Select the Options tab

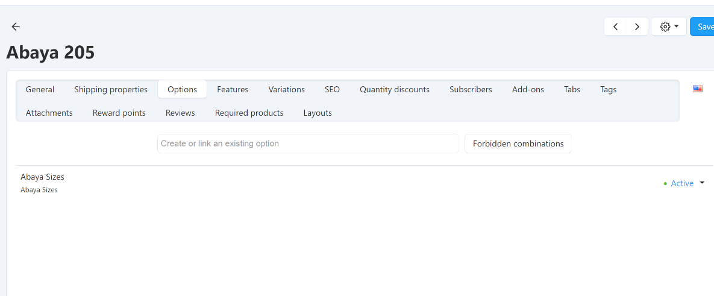tap(182, 89)
